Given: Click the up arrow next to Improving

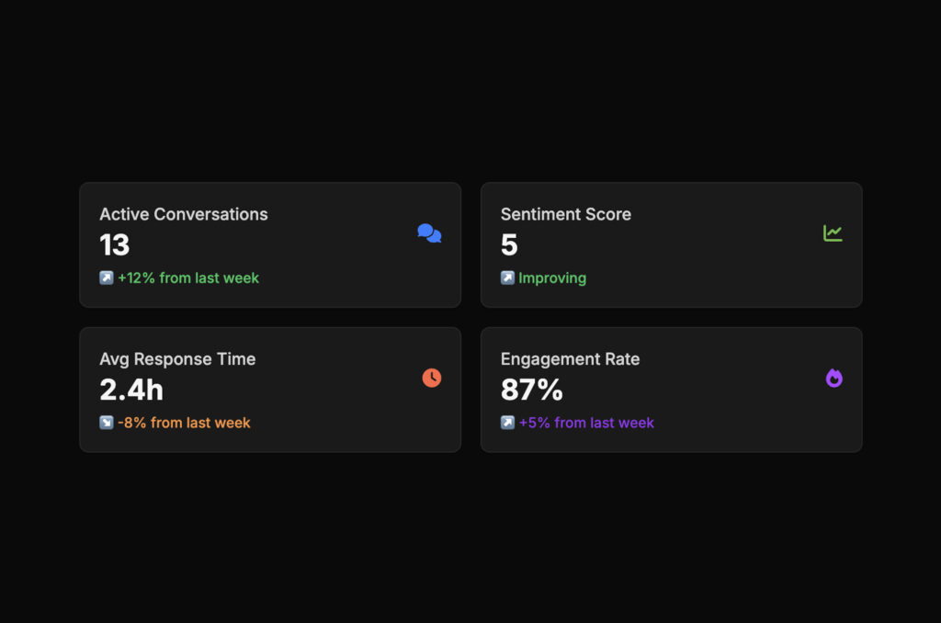Looking at the screenshot, I should [x=507, y=278].
